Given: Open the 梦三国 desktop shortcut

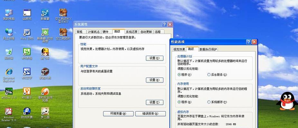Looking at the screenshot, I should click(x=45, y=113).
